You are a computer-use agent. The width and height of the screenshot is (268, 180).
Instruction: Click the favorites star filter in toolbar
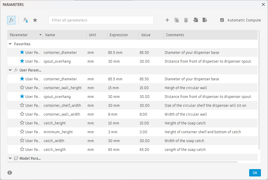35,20
